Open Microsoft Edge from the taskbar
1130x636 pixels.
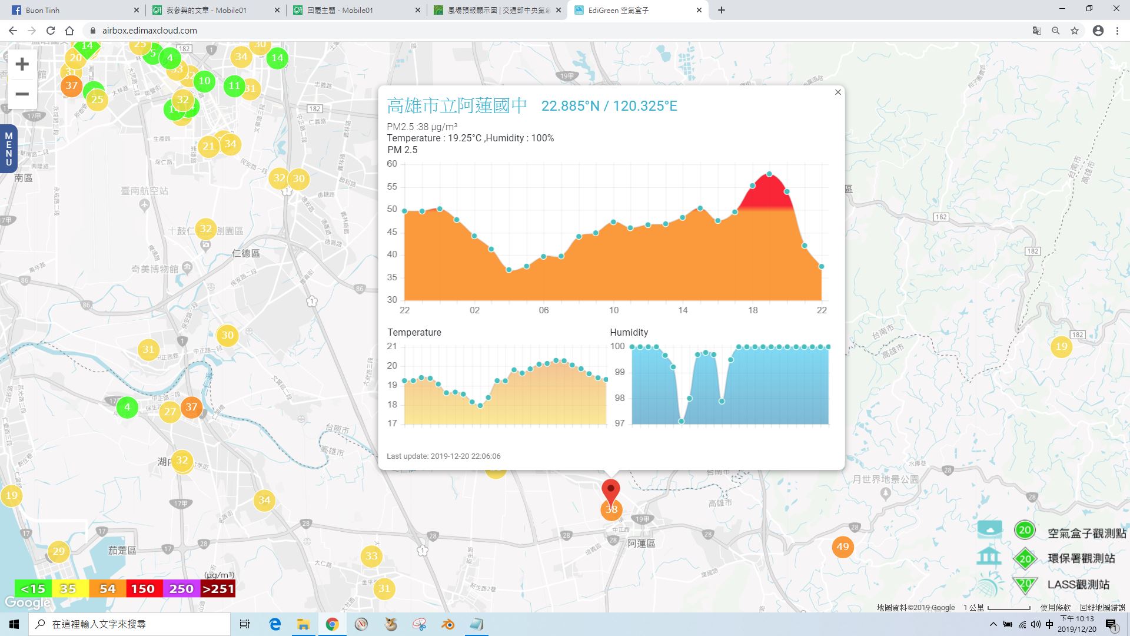275,624
